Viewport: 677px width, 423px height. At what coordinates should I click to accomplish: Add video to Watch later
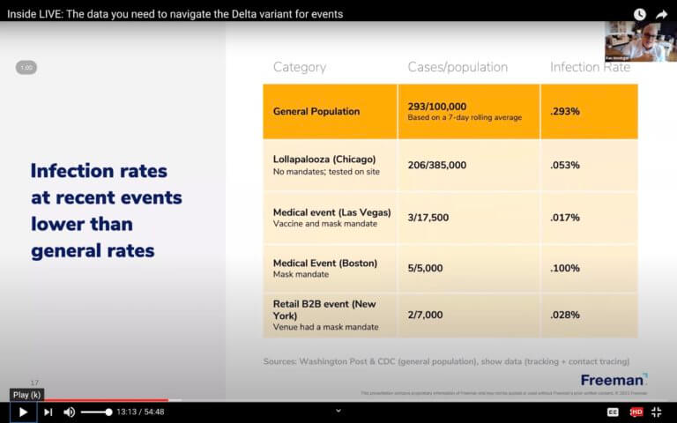639,14
